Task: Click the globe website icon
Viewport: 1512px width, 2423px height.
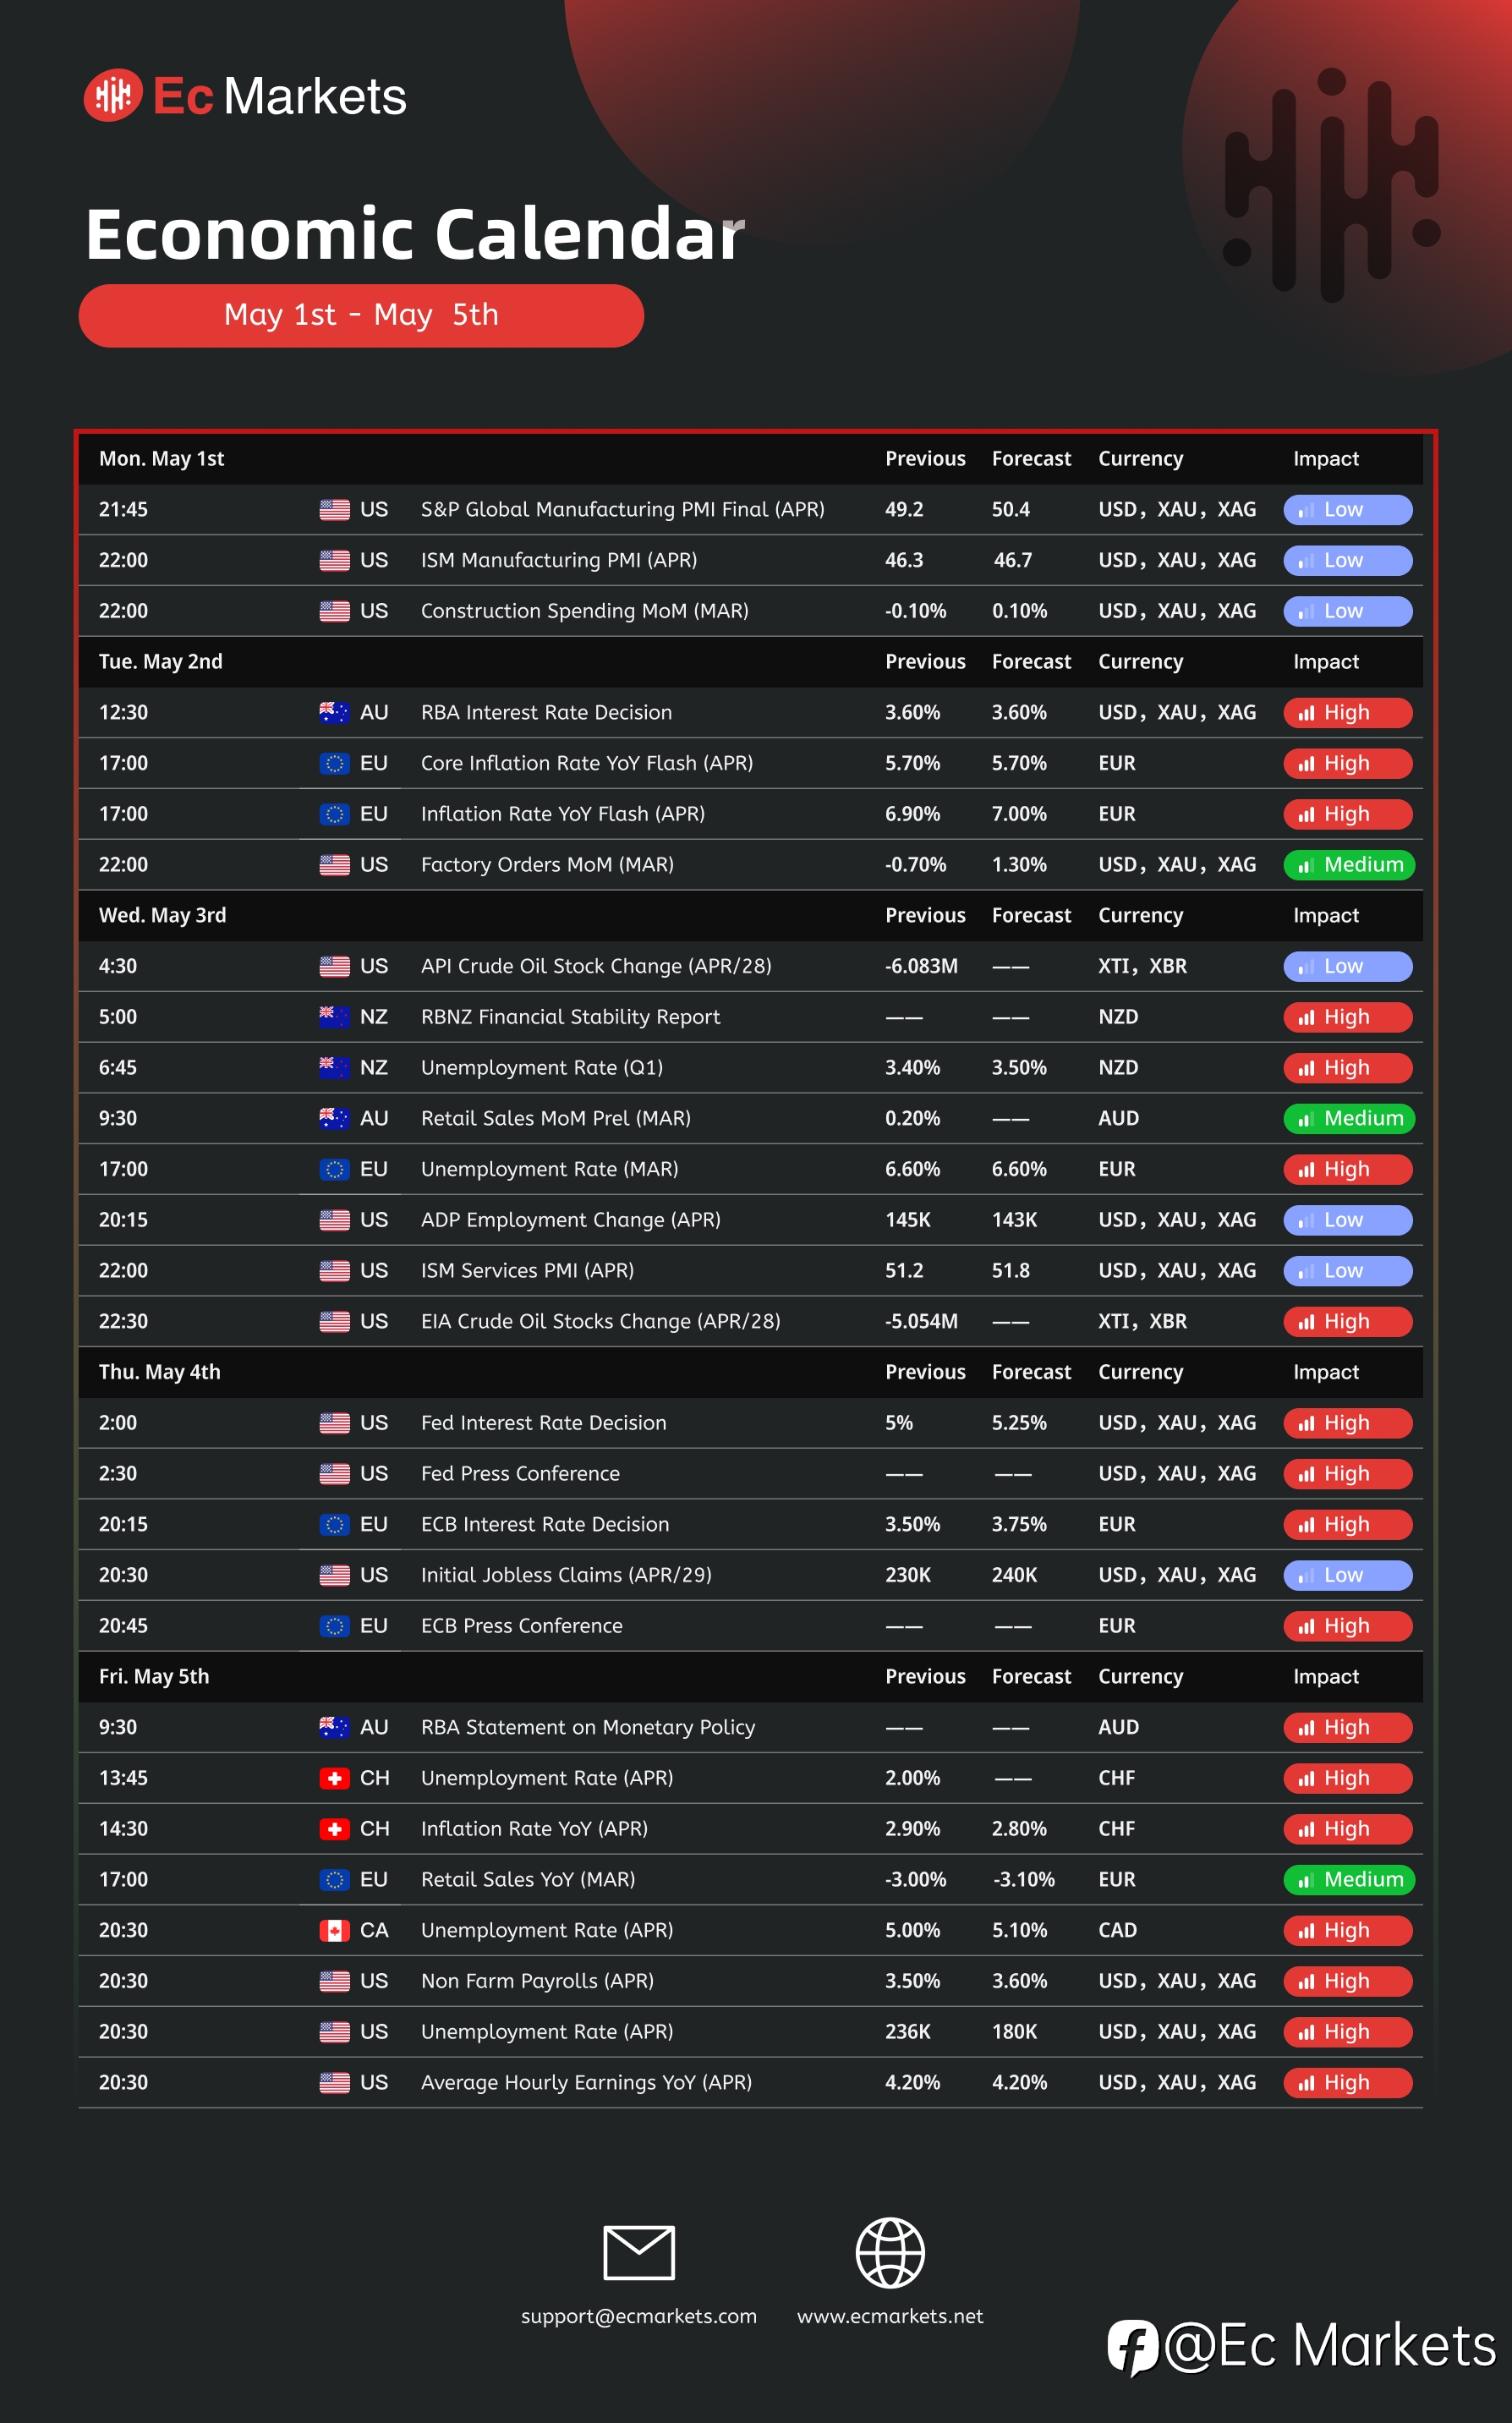Action: tap(890, 2252)
